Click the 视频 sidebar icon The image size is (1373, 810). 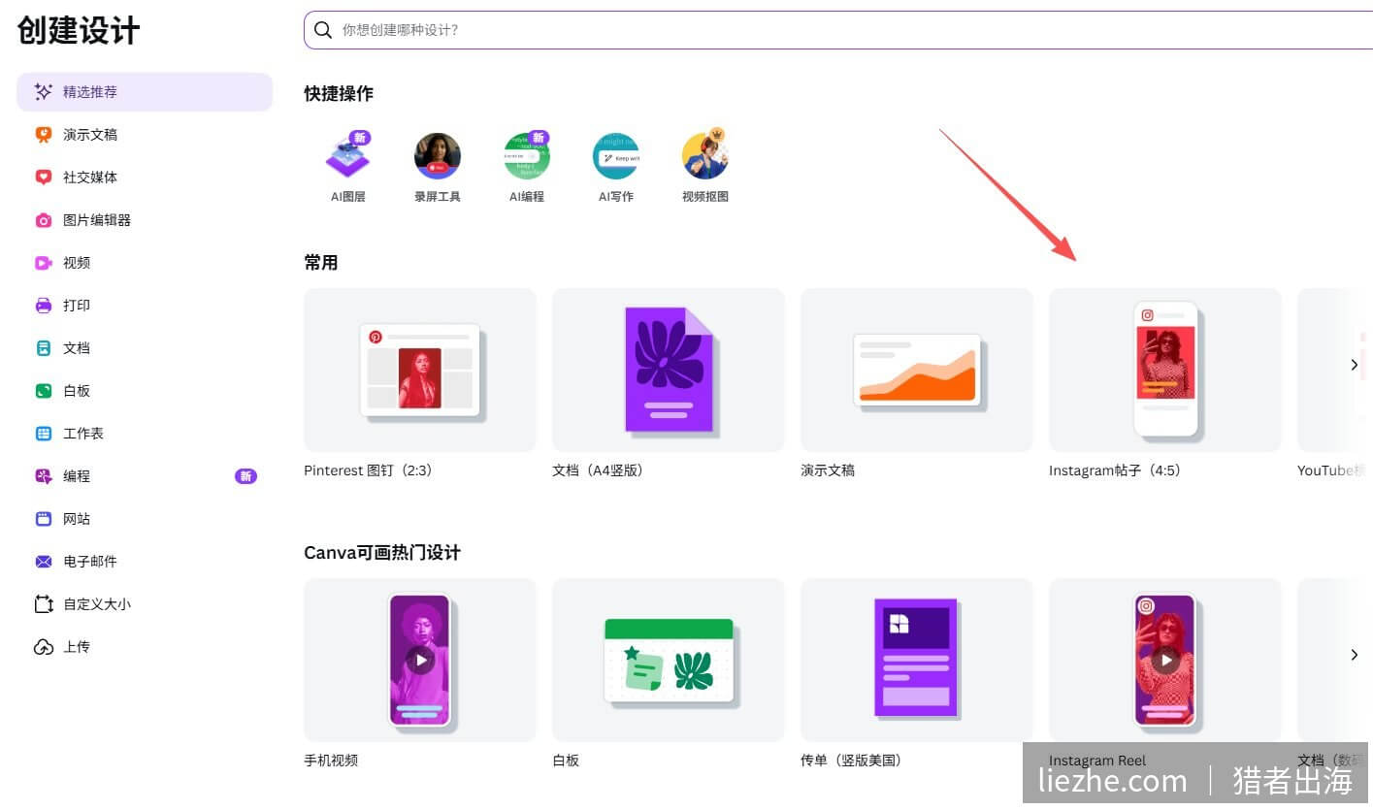43,263
